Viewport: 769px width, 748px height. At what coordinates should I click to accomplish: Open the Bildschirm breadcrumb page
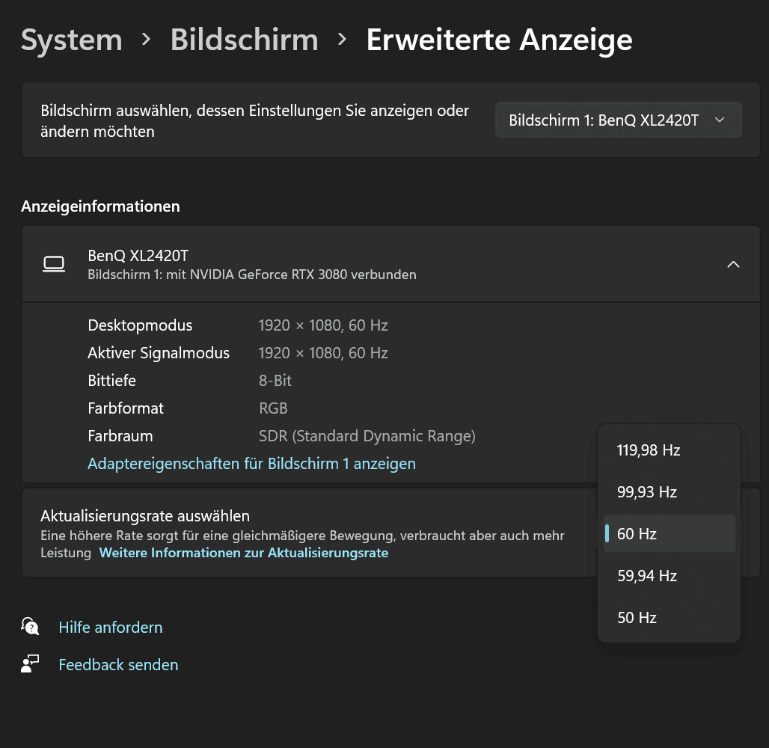[244, 40]
